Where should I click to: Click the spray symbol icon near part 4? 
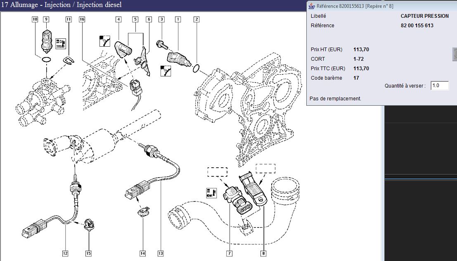point(104,41)
